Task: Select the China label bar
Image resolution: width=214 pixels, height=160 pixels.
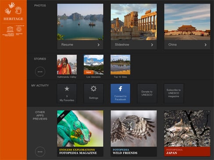Action: (187, 45)
